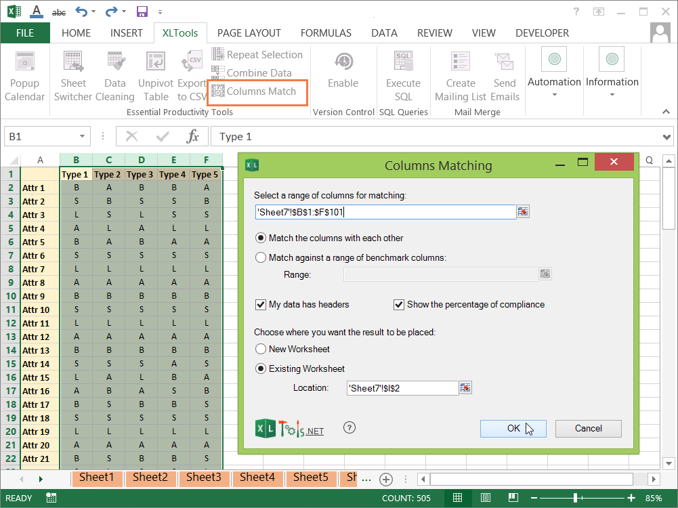Switch to the FORMULAS ribbon tab

(326, 33)
